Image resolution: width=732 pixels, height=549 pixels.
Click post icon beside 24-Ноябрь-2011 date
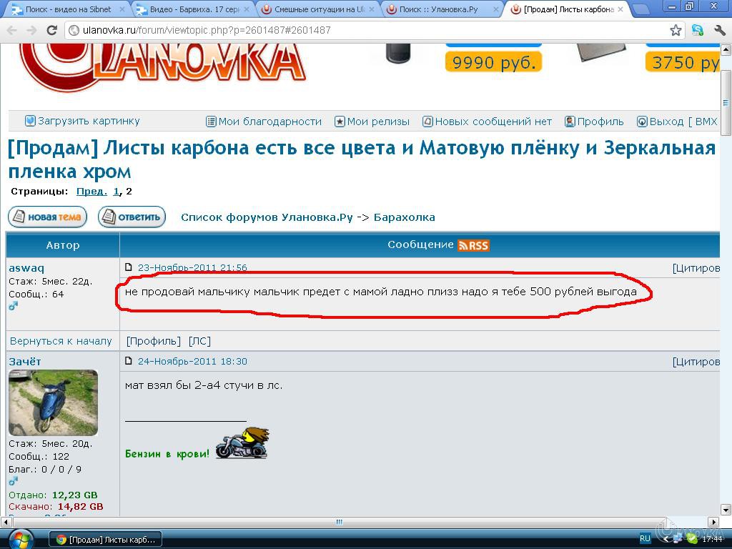point(129,361)
